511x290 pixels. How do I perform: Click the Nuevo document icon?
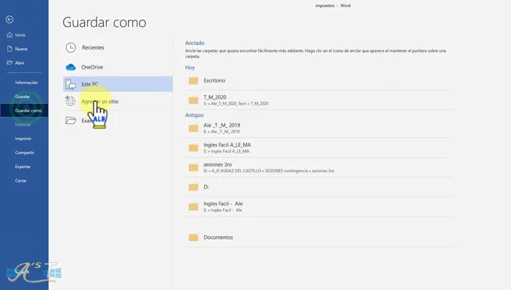pos(10,49)
